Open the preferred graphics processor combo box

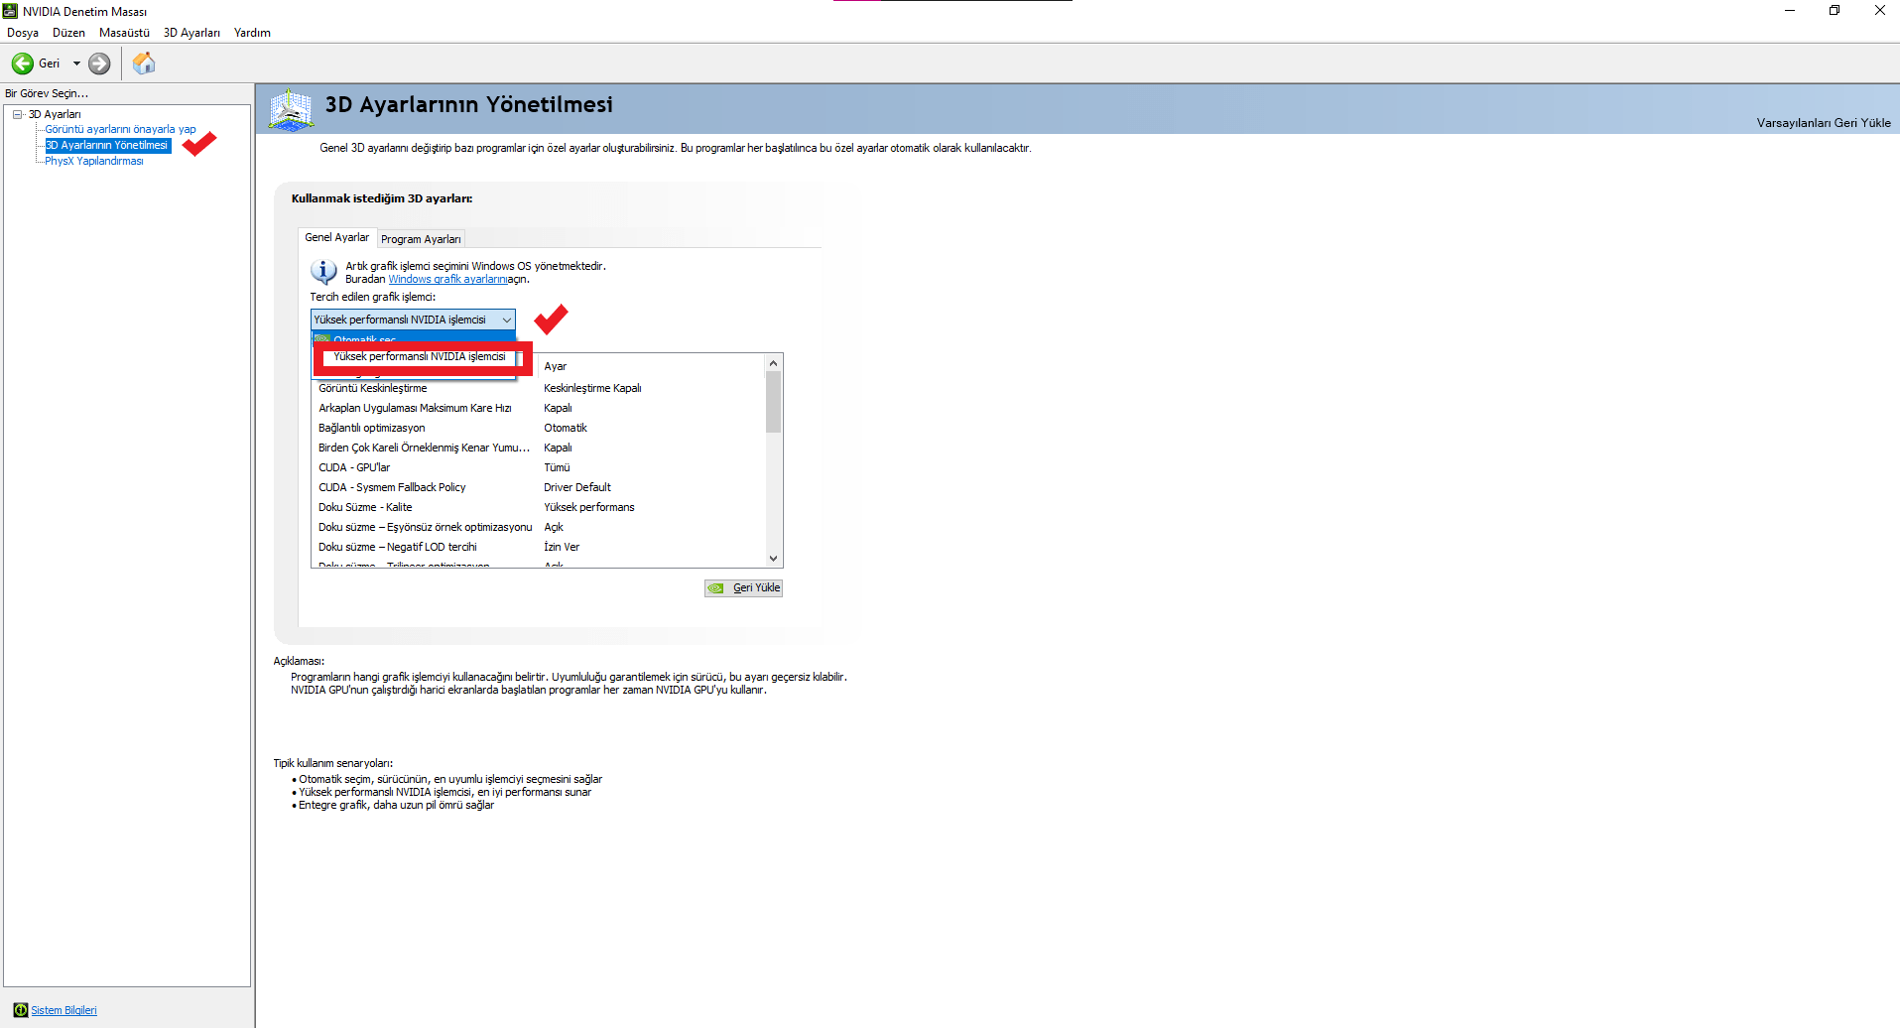[x=413, y=320]
